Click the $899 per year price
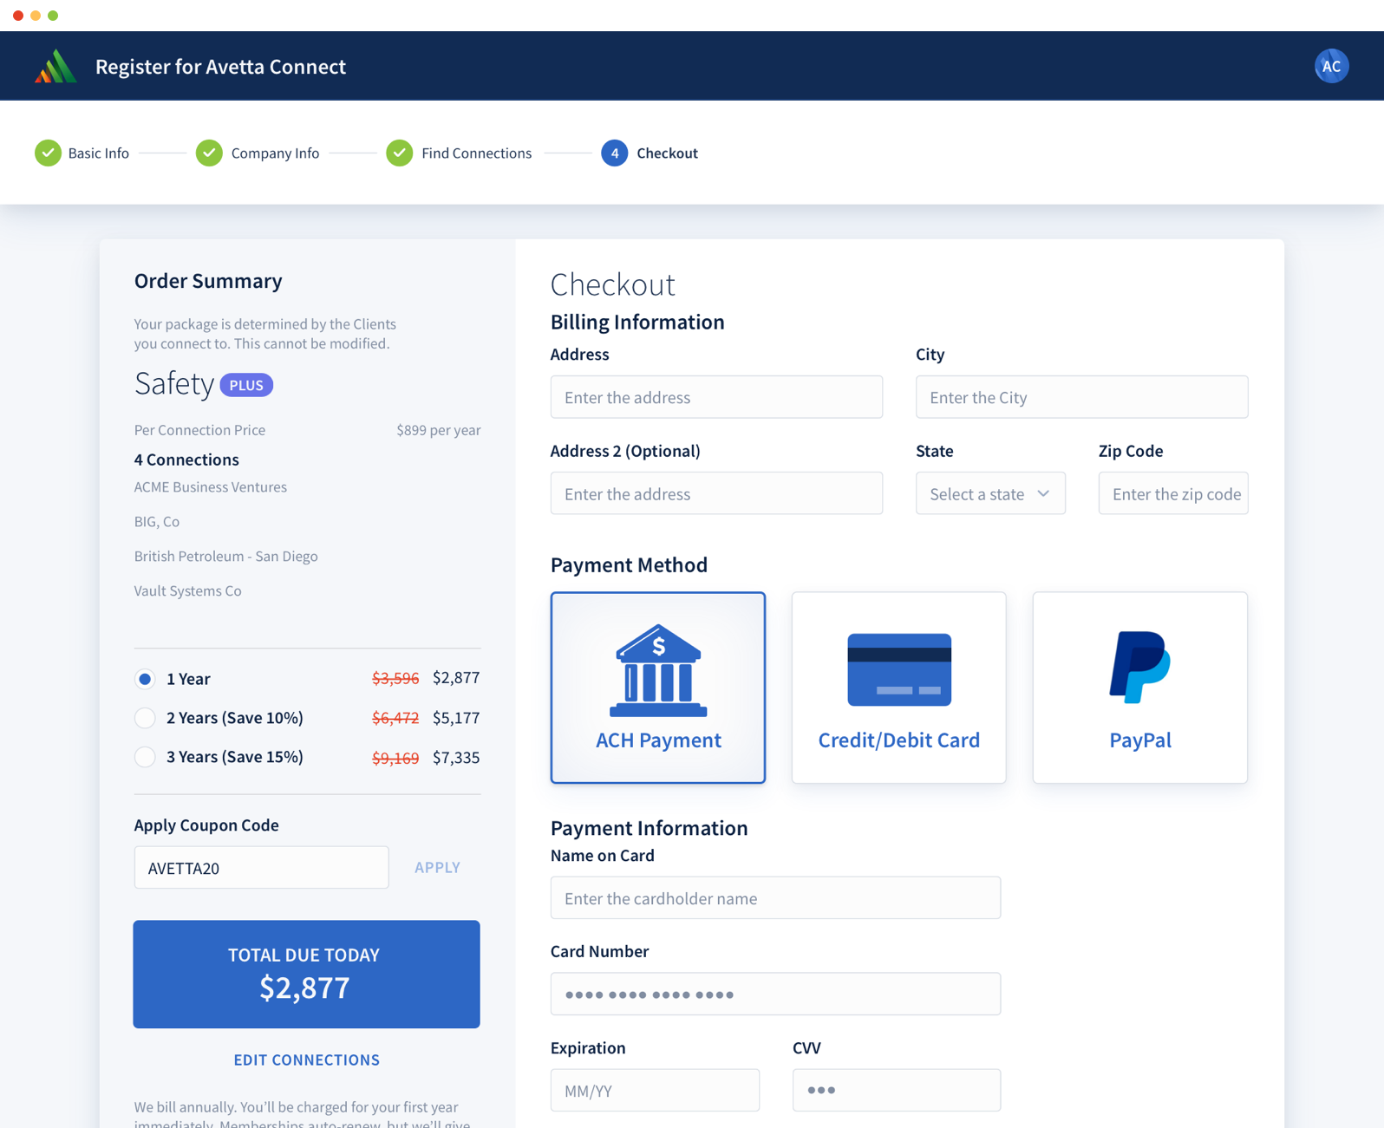The image size is (1384, 1128). pos(438,430)
